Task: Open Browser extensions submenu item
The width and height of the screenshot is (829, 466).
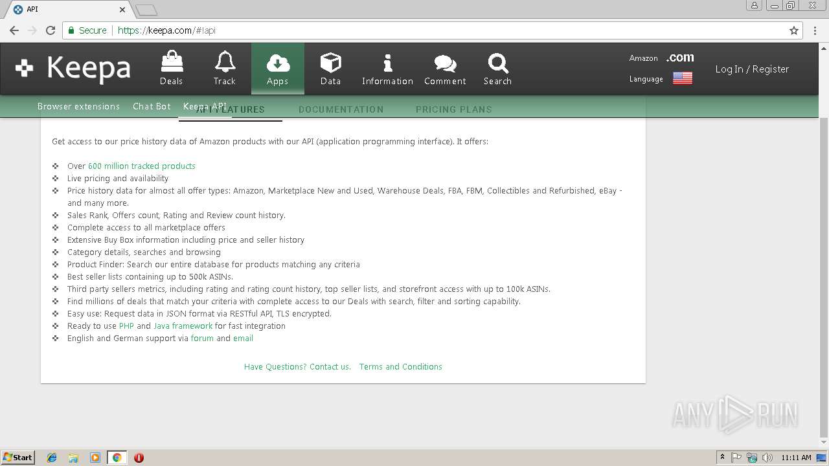Action: [78, 106]
